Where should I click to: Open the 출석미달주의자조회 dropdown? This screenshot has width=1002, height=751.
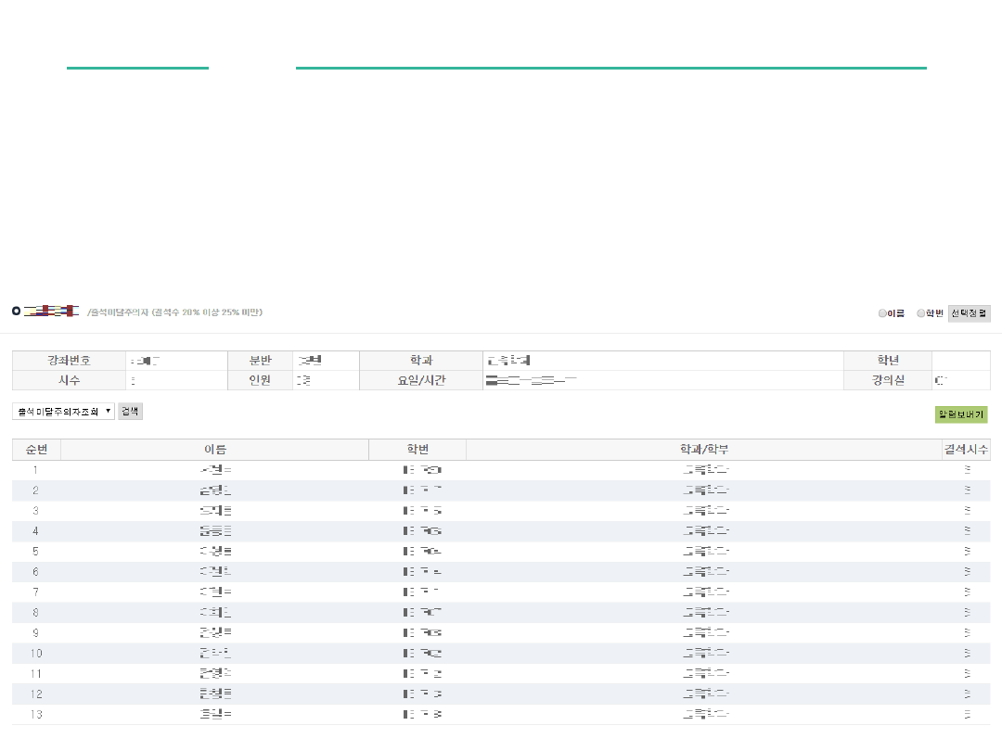pos(63,411)
